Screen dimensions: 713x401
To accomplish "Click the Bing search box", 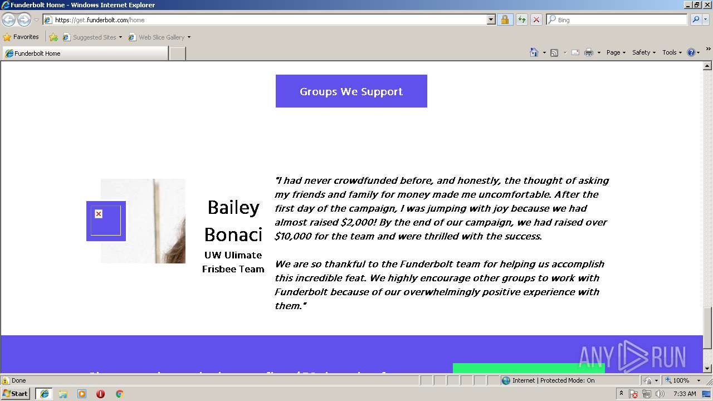I will pos(617,20).
